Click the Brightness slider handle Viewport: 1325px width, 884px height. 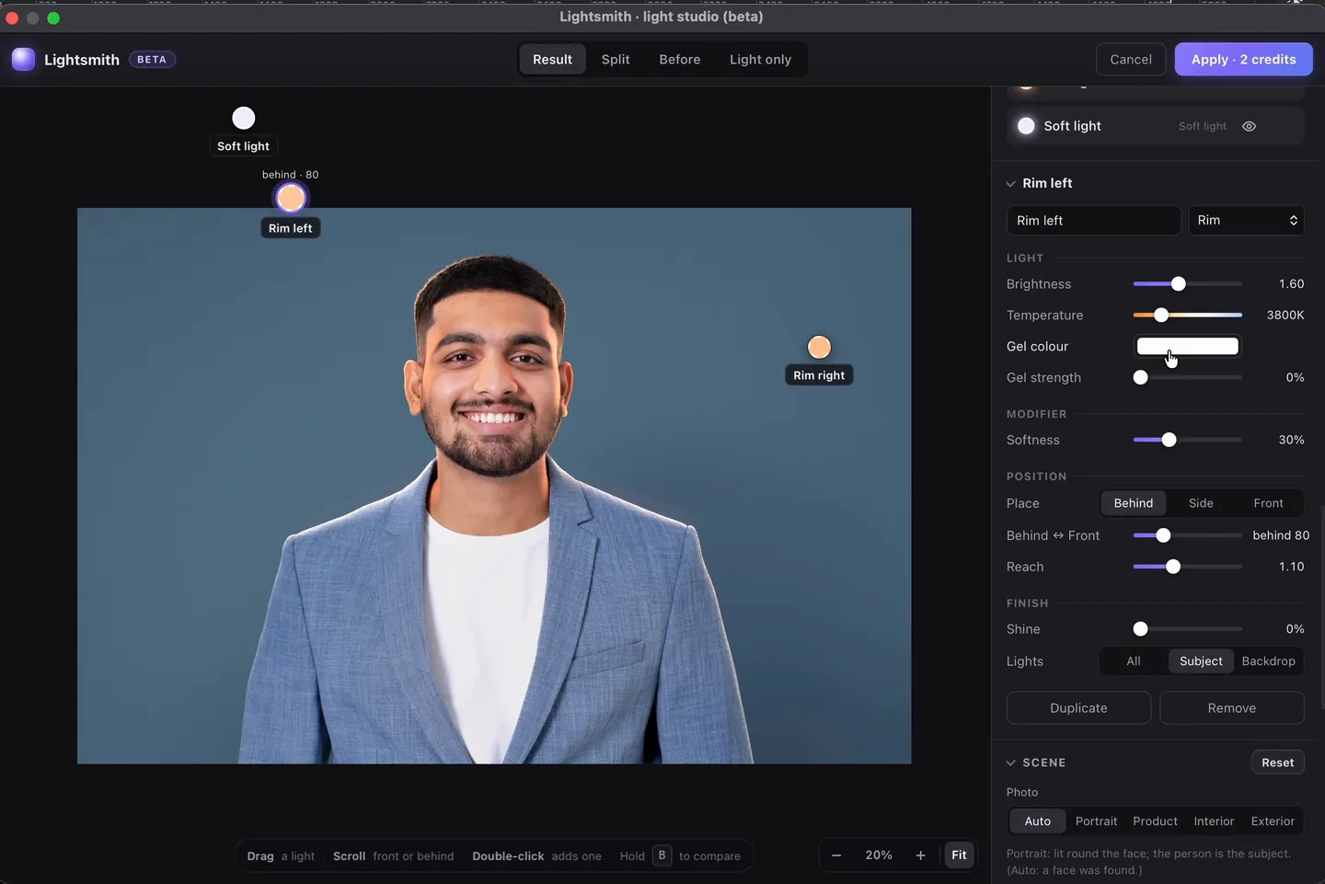click(1179, 284)
